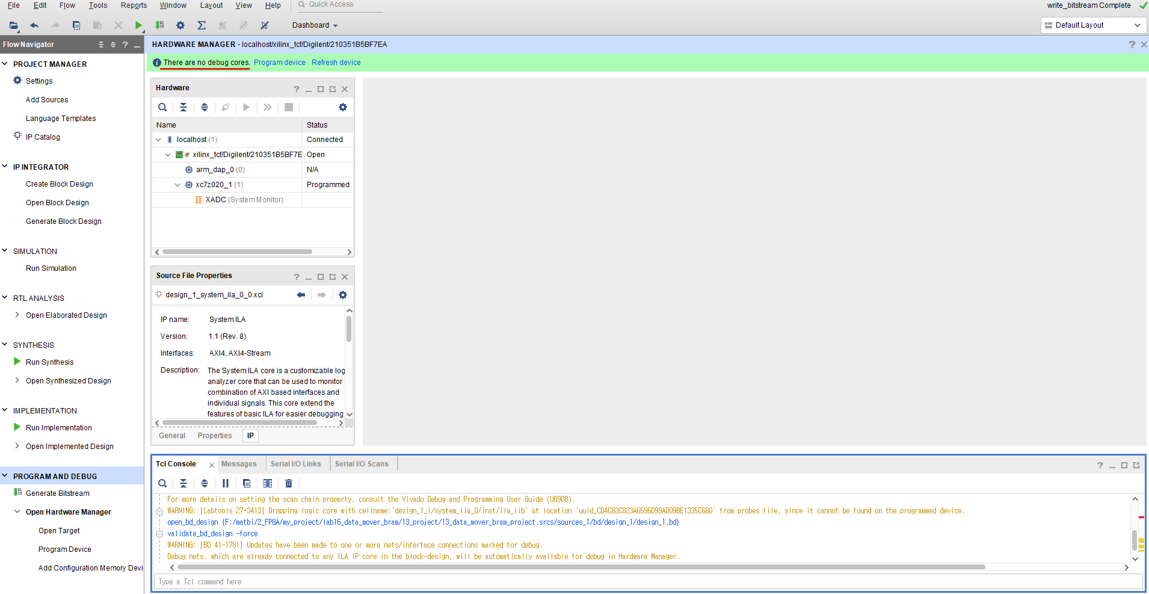Open the Flow menu
The height and width of the screenshot is (594, 1149).
67,5
